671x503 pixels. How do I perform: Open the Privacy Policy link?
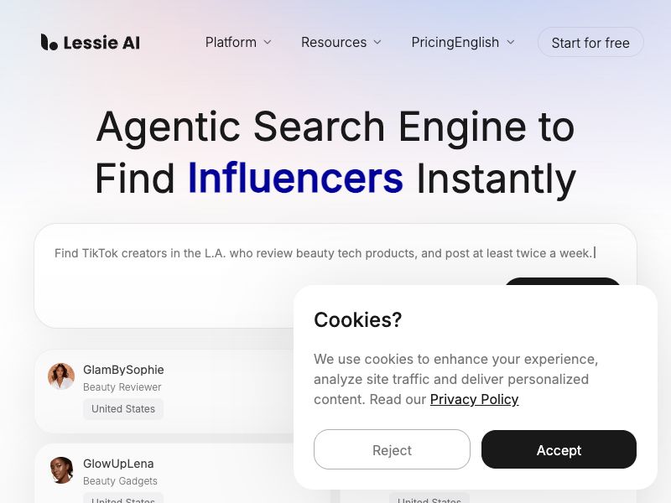[474, 399]
